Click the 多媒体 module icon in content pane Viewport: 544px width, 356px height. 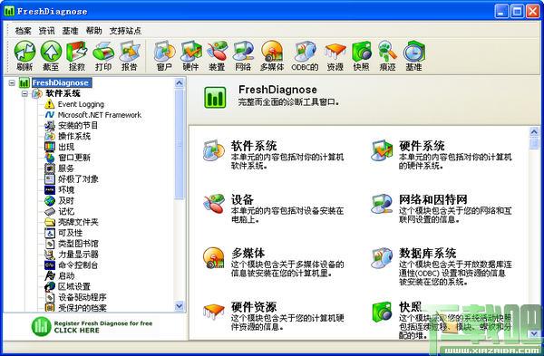pos(214,258)
